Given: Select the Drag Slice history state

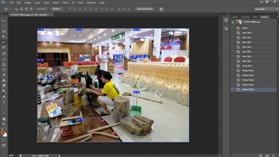Looking at the screenshot, I should tap(253, 66).
